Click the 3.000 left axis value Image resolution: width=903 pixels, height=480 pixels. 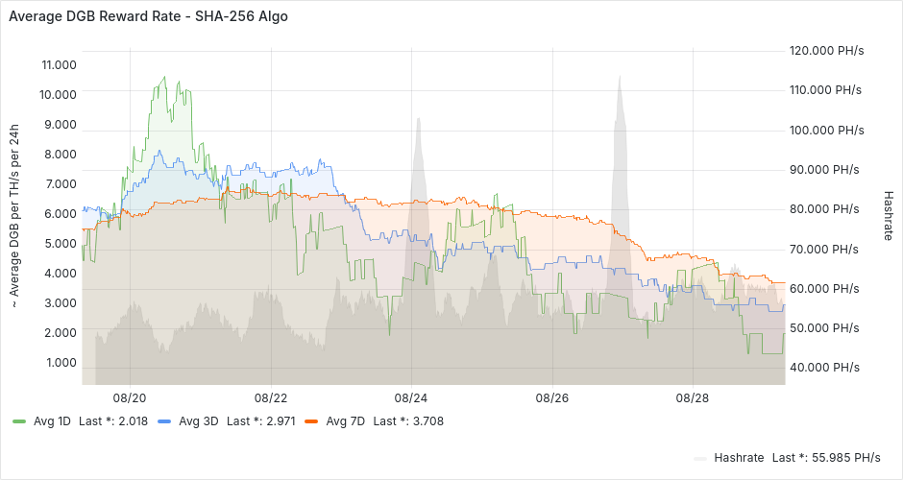tap(61, 302)
